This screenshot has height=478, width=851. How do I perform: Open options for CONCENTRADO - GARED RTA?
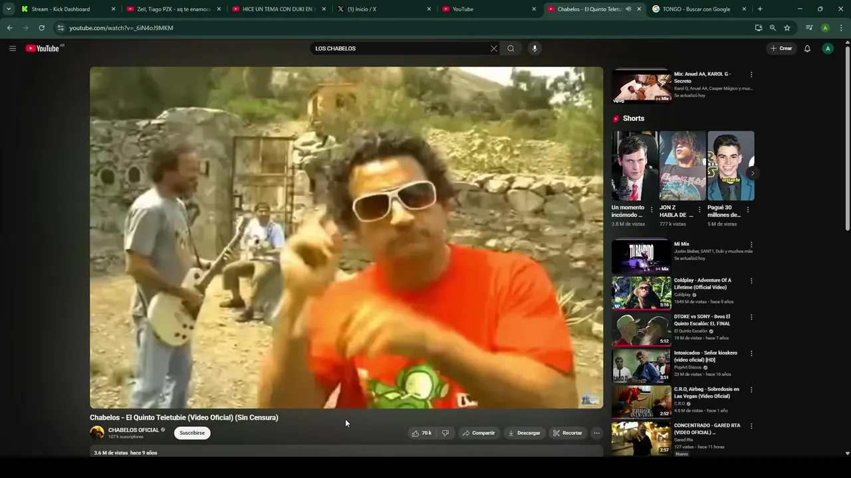click(x=751, y=426)
